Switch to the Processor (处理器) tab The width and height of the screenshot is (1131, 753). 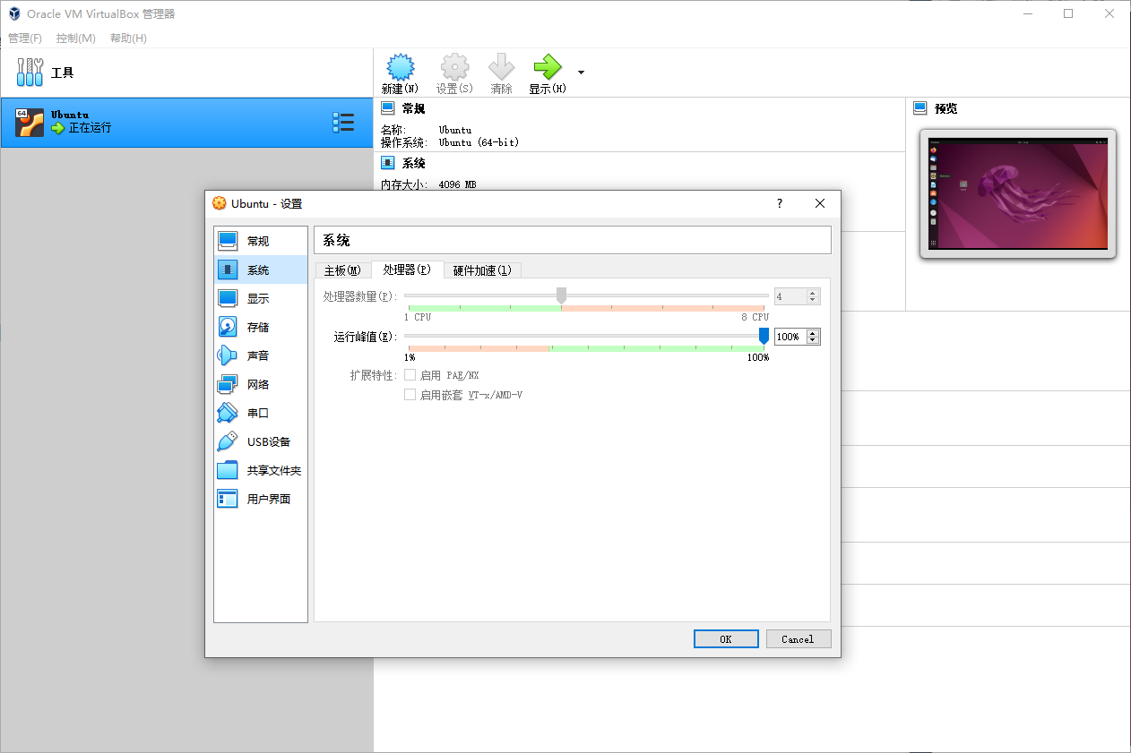[x=407, y=270]
